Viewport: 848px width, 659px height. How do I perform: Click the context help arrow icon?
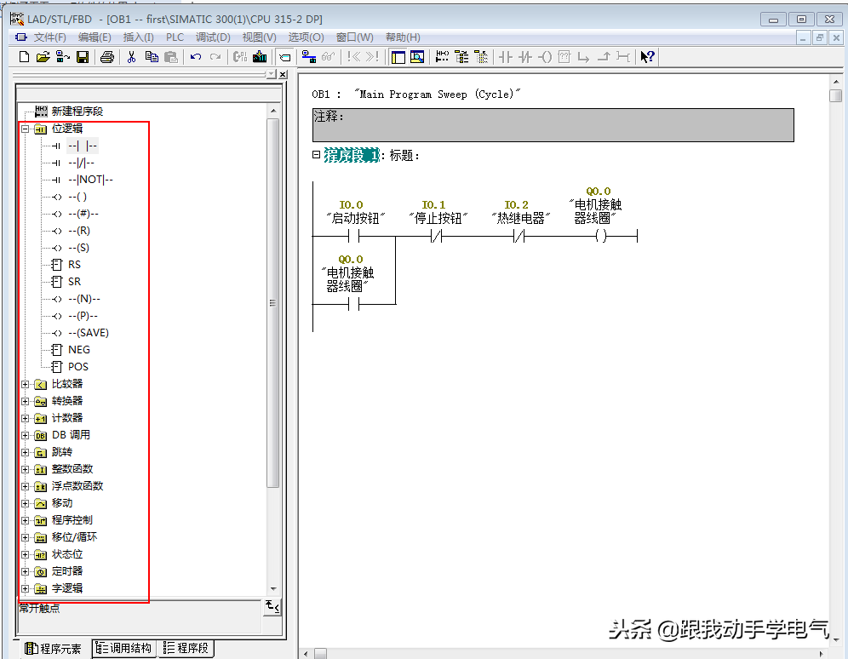[x=647, y=57]
